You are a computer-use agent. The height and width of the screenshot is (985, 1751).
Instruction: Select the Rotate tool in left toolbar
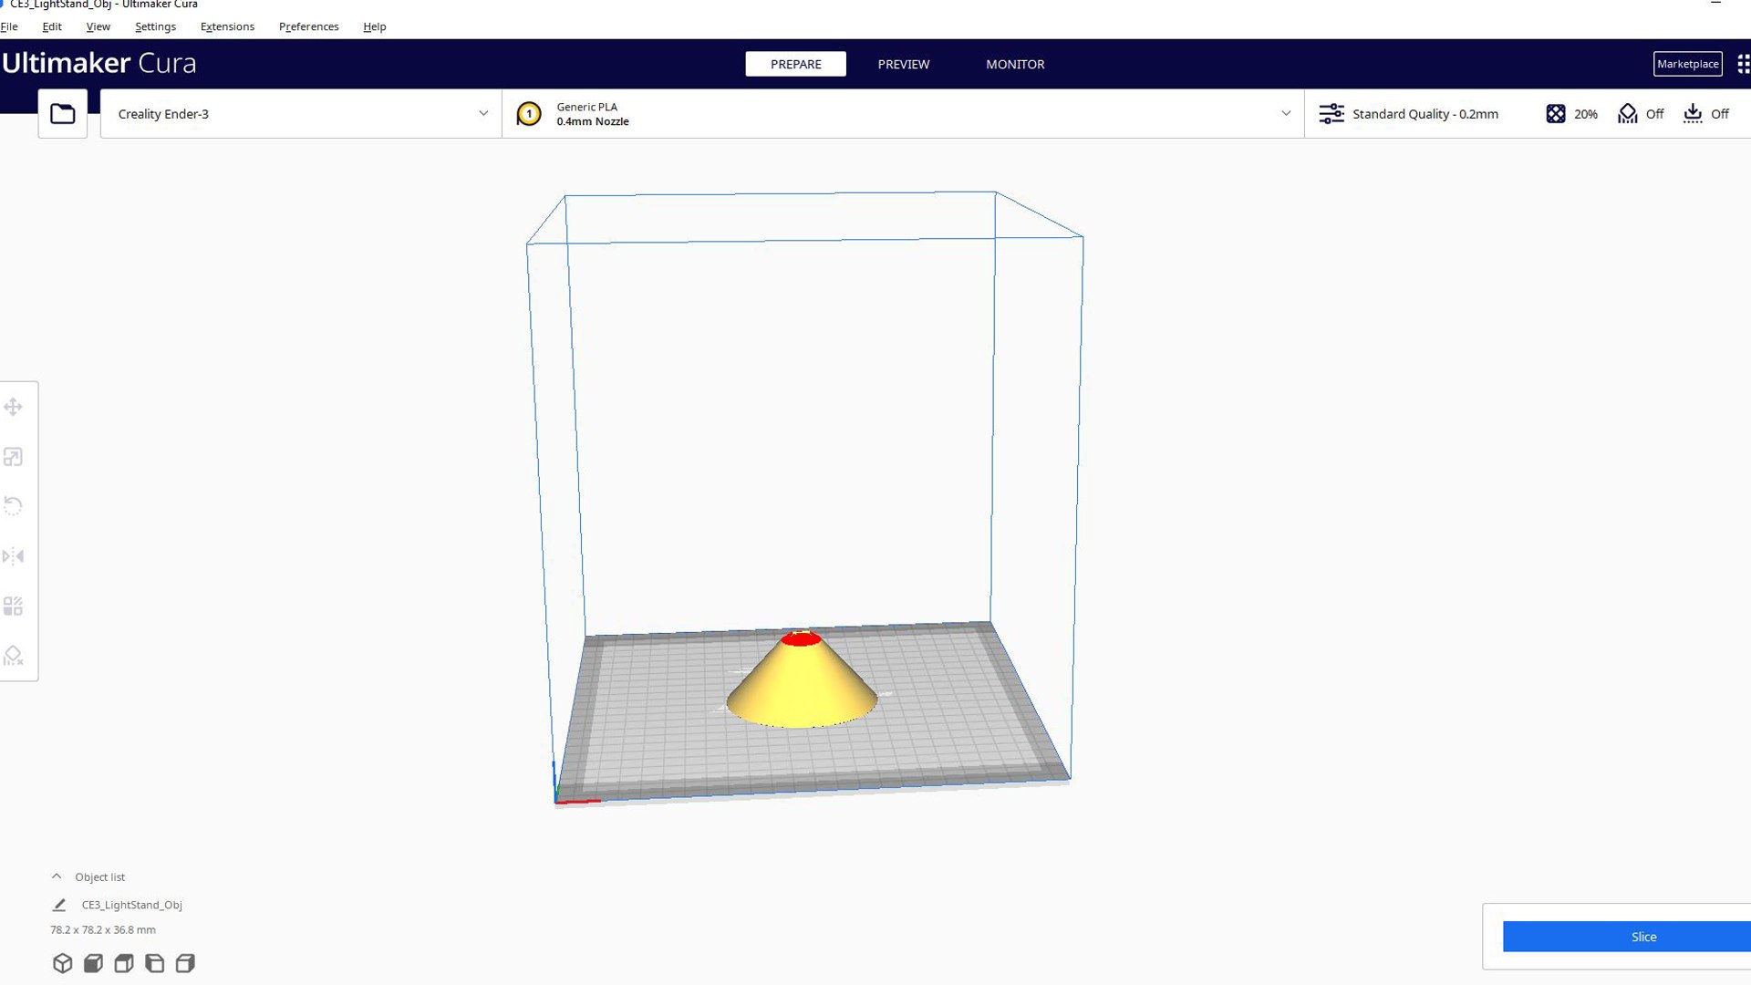pyautogui.click(x=13, y=506)
